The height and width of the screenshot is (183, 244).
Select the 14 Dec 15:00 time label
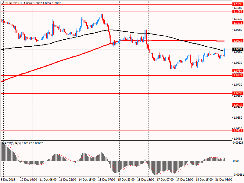87,179
